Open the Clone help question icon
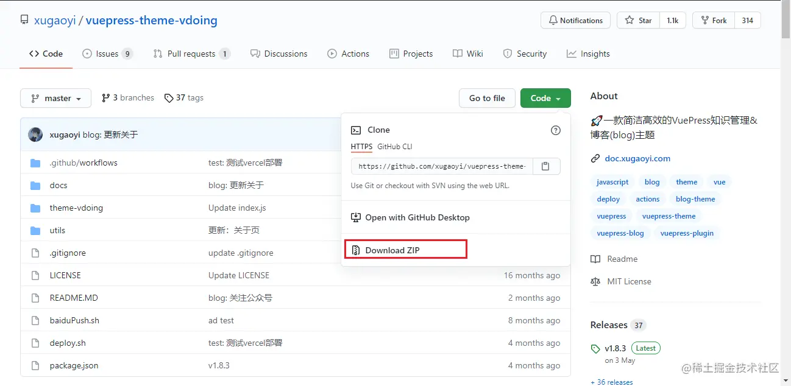Image resolution: width=791 pixels, height=386 pixels. (x=555, y=130)
